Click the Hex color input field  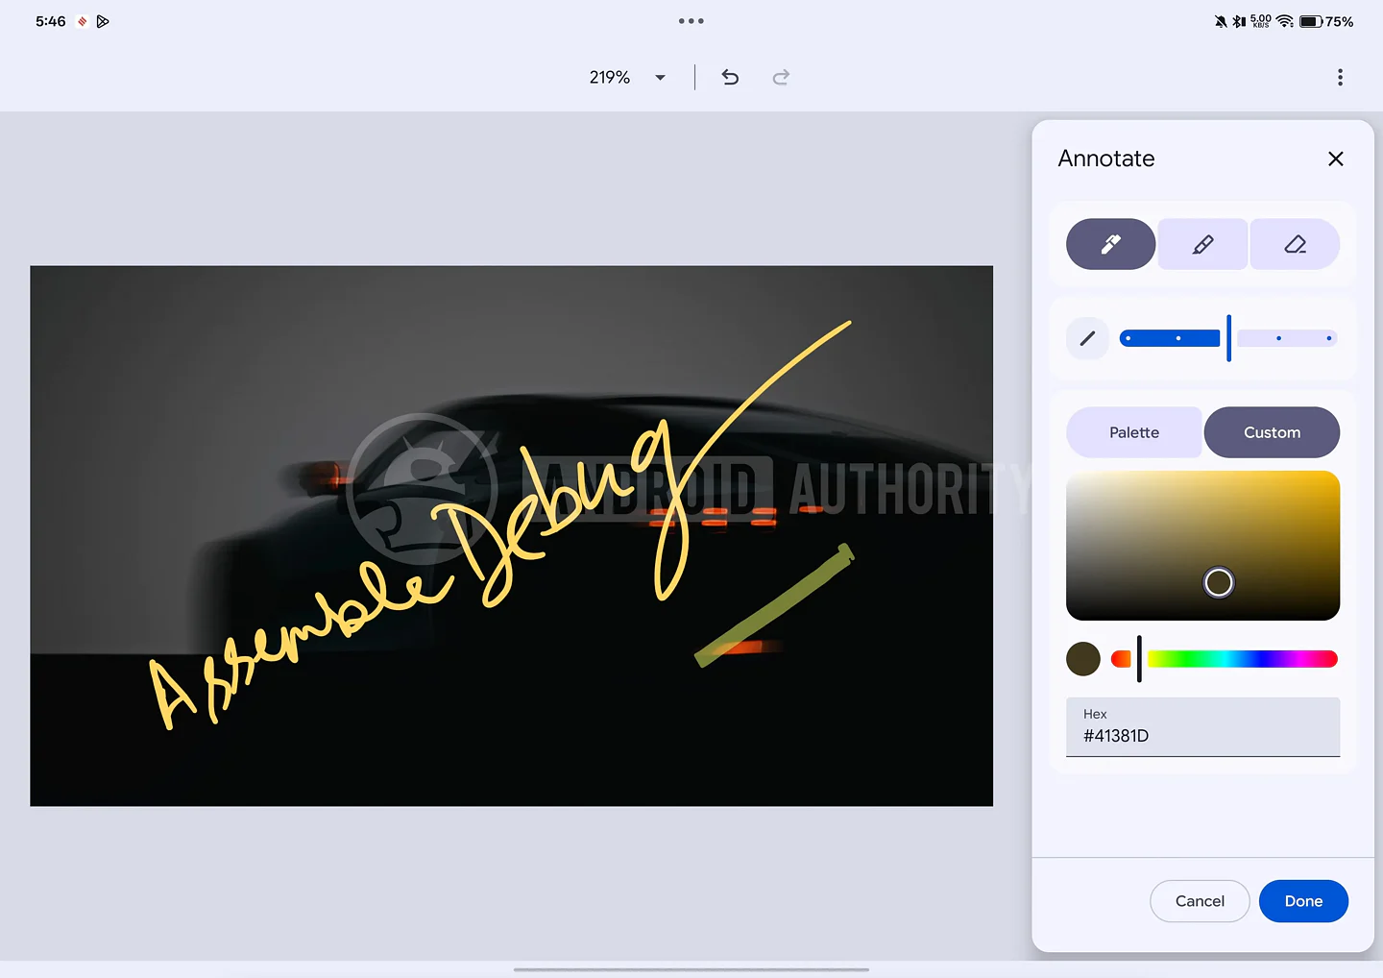(1202, 727)
